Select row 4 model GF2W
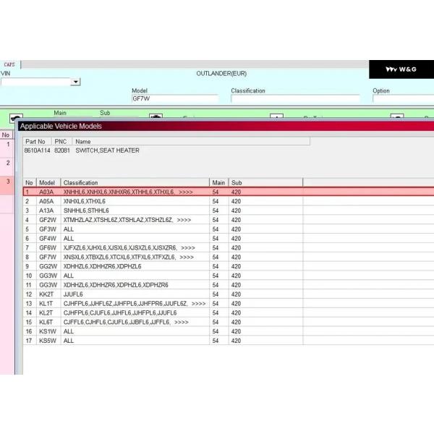Viewport: 434px width, 434px height. (x=48, y=220)
